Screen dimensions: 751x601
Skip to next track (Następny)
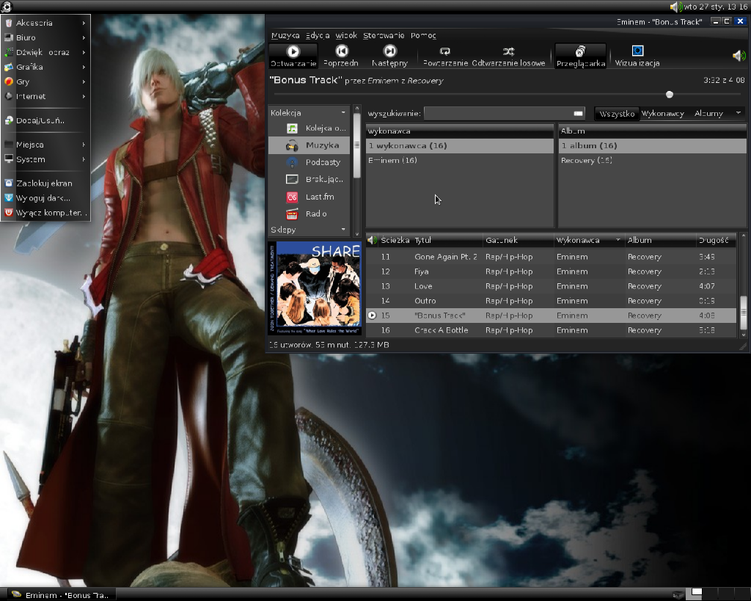point(390,56)
